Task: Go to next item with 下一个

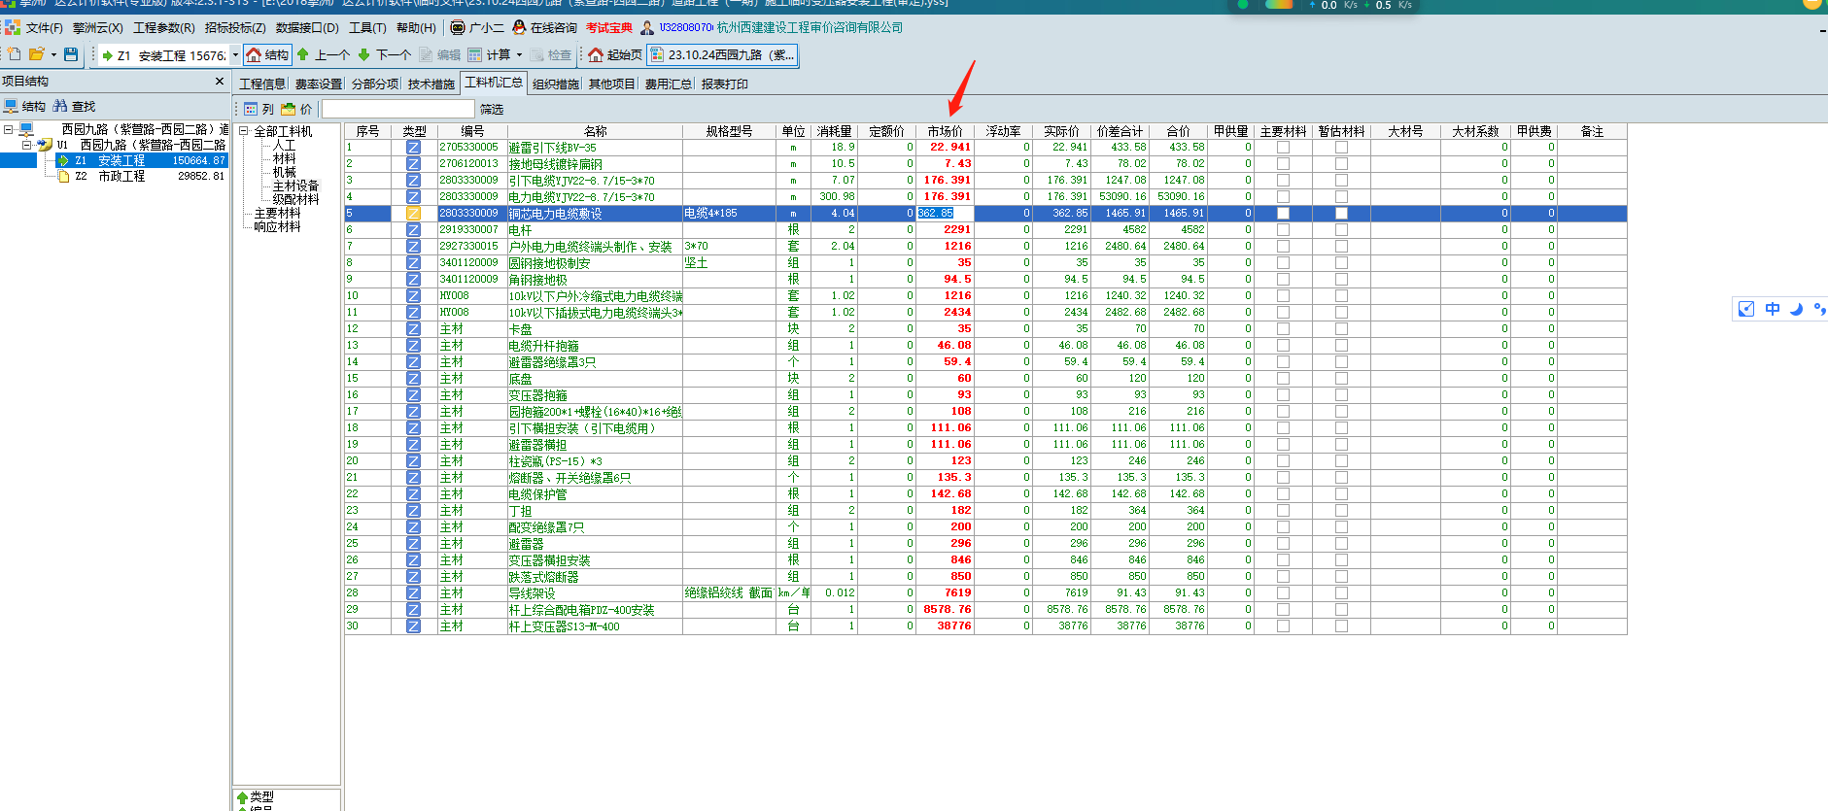Action: tap(385, 55)
